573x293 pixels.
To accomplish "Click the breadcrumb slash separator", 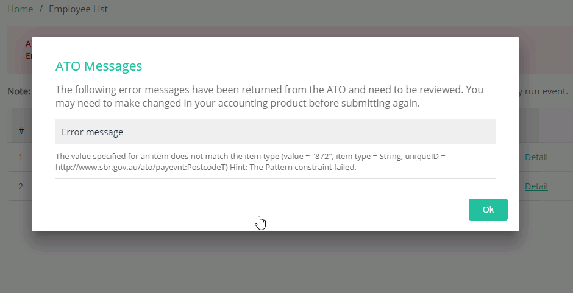I will tap(41, 9).
